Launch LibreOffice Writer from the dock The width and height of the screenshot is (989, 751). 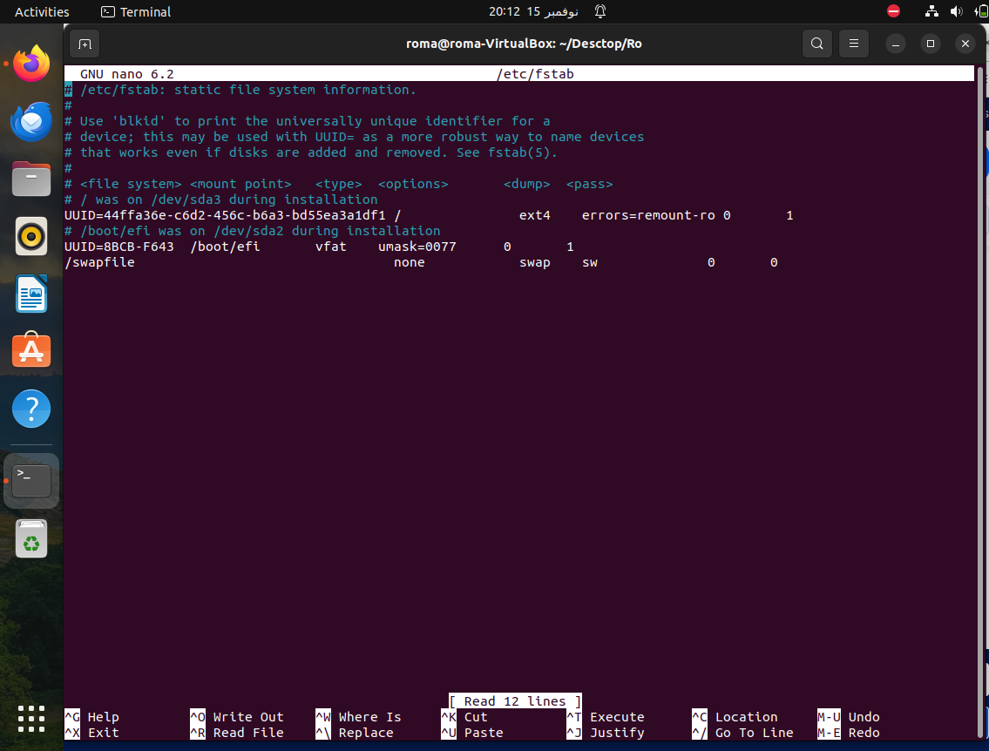pos(31,294)
